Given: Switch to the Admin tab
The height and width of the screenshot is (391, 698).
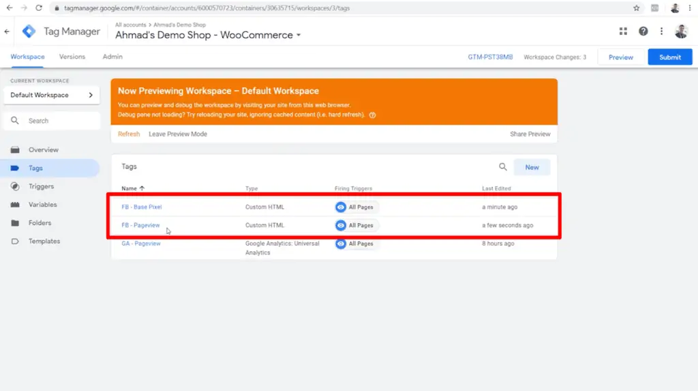Looking at the screenshot, I should (x=112, y=57).
